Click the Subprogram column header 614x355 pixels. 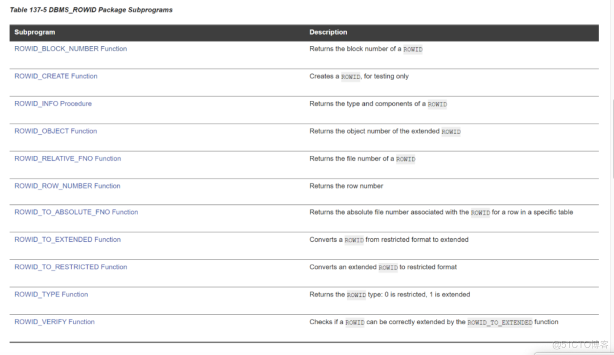tap(35, 32)
